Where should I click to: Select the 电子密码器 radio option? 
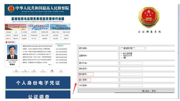click(121, 53)
